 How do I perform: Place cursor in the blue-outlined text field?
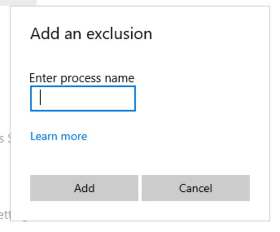point(83,98)
